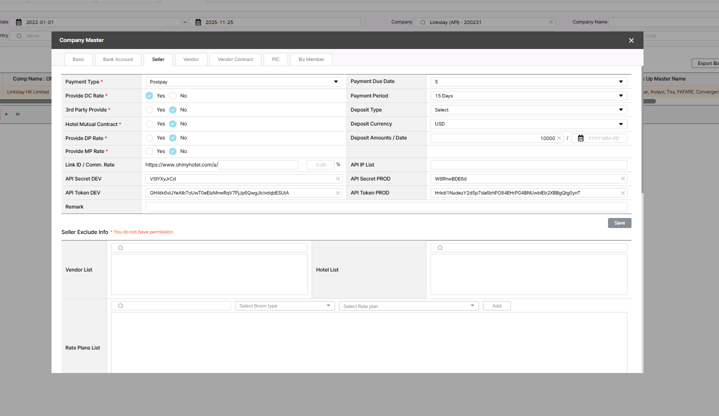
Task: Clear the deposit amount 10000
Action: click(x=559, y=138)
